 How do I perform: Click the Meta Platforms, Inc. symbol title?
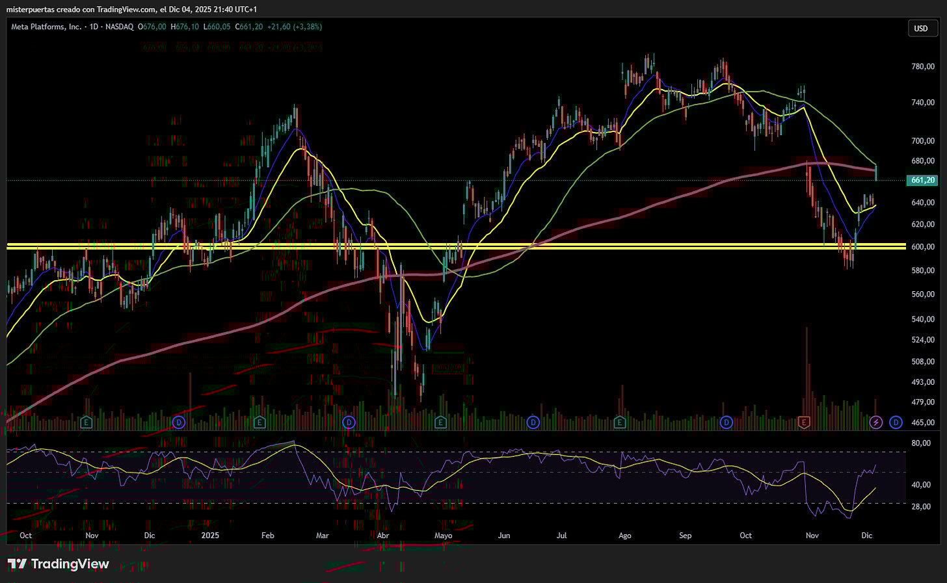point(46,27)
